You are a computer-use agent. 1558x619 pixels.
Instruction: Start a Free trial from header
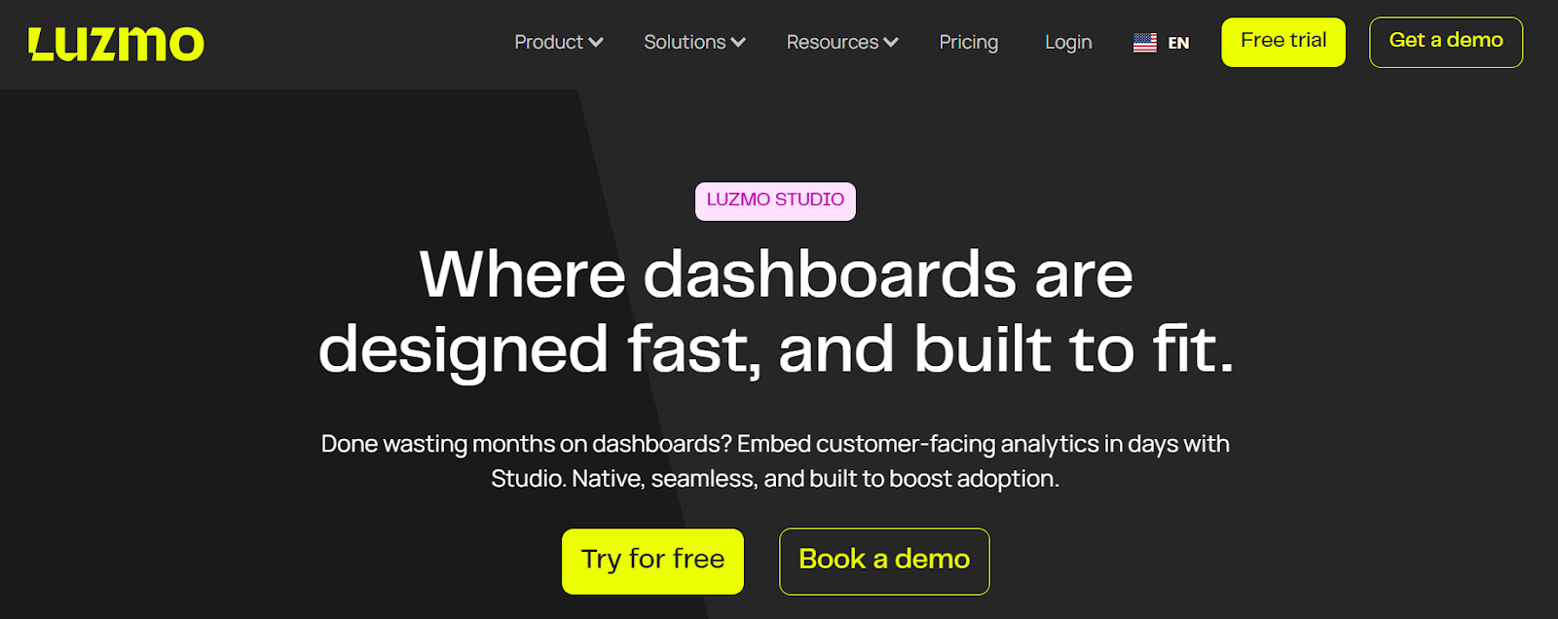1283,42
